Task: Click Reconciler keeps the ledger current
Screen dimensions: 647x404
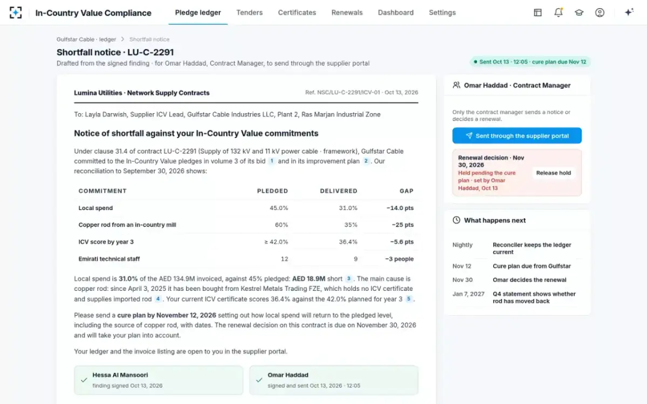Action: pyautogui.click(x=532, y=248)
